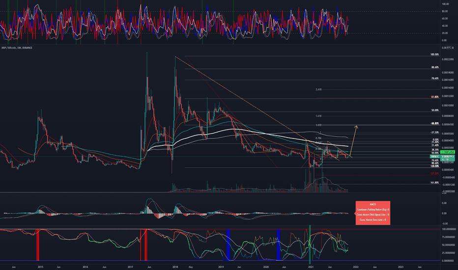Select the 161.80% Fibonacci extension label

point(434,183)
